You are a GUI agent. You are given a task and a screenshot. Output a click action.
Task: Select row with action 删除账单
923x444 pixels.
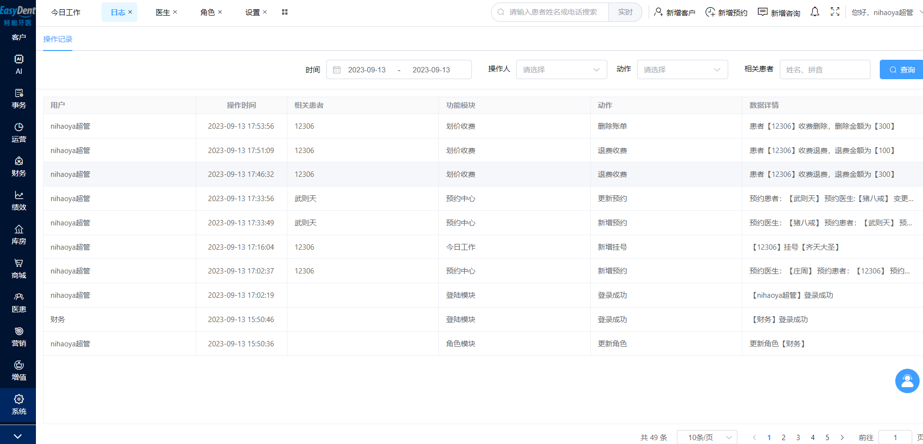coord(483,126)
